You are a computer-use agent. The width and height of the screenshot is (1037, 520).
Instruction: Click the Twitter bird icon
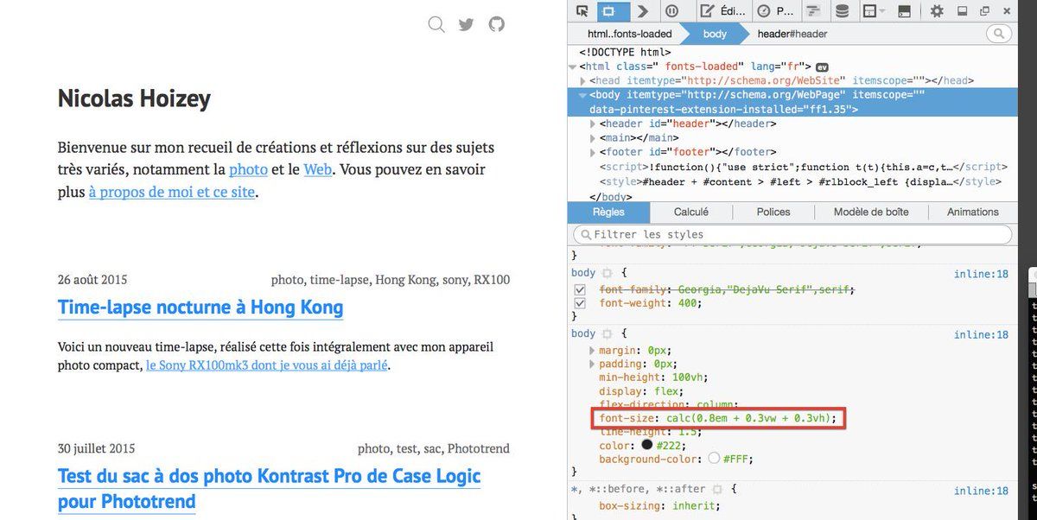click(x=467, y=24)
